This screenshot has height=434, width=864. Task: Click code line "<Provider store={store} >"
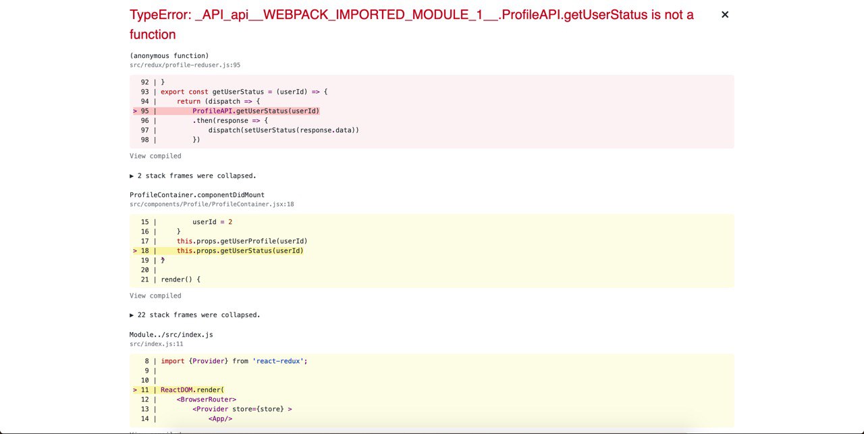click(x=242, y=409)
